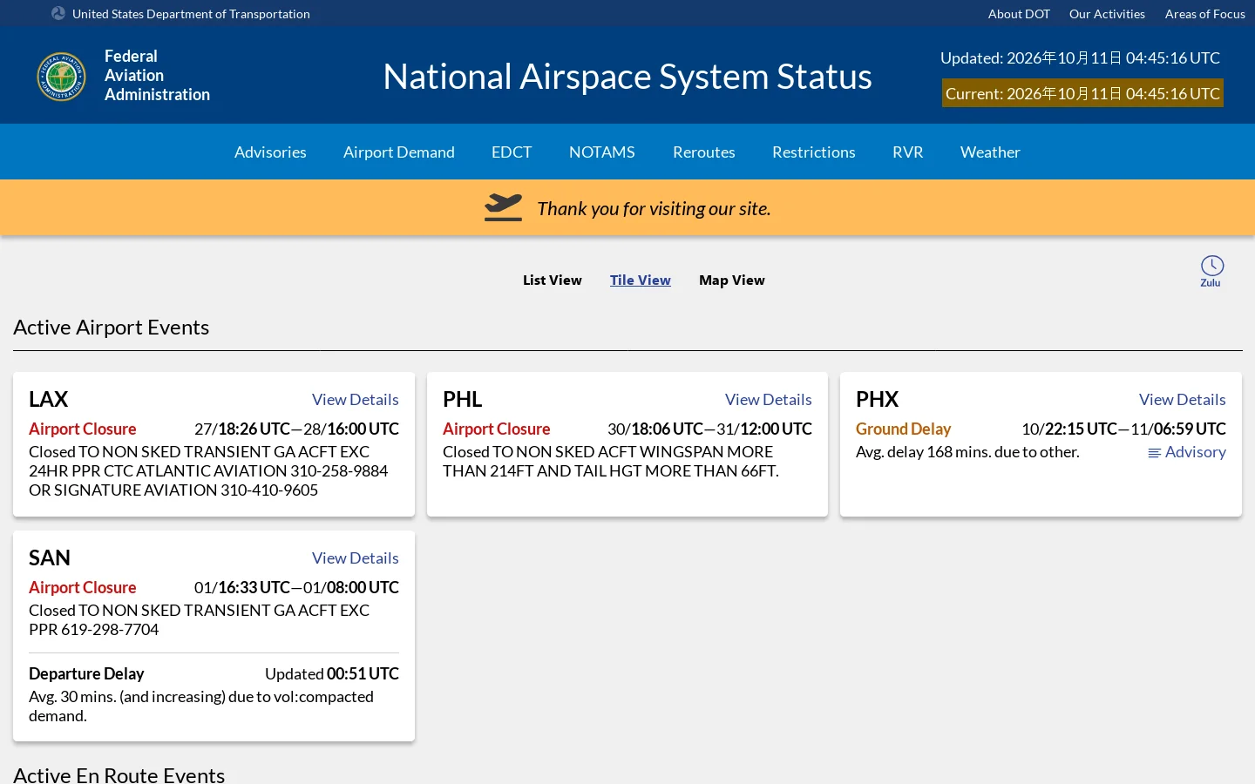Viewport: 1255px width, 784px height.
Task: Open the NOTAMS menu item
Action: 602,152
